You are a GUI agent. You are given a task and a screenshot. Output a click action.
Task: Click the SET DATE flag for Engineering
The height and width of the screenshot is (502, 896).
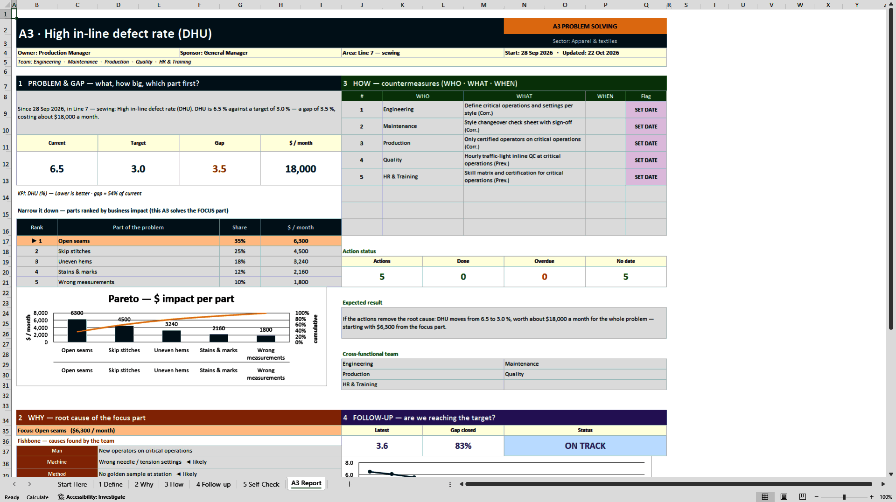pyautogui.click(x=646, y=110)
